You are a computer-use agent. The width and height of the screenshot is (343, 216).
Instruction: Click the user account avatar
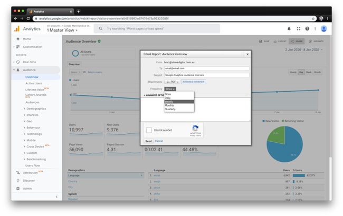[x=324, y=28]
